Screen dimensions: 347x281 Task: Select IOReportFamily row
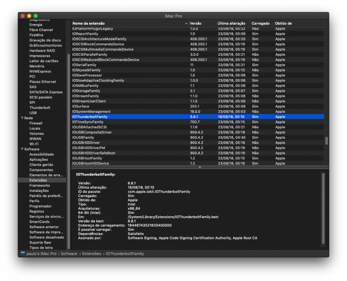click(x=198, y=34)
